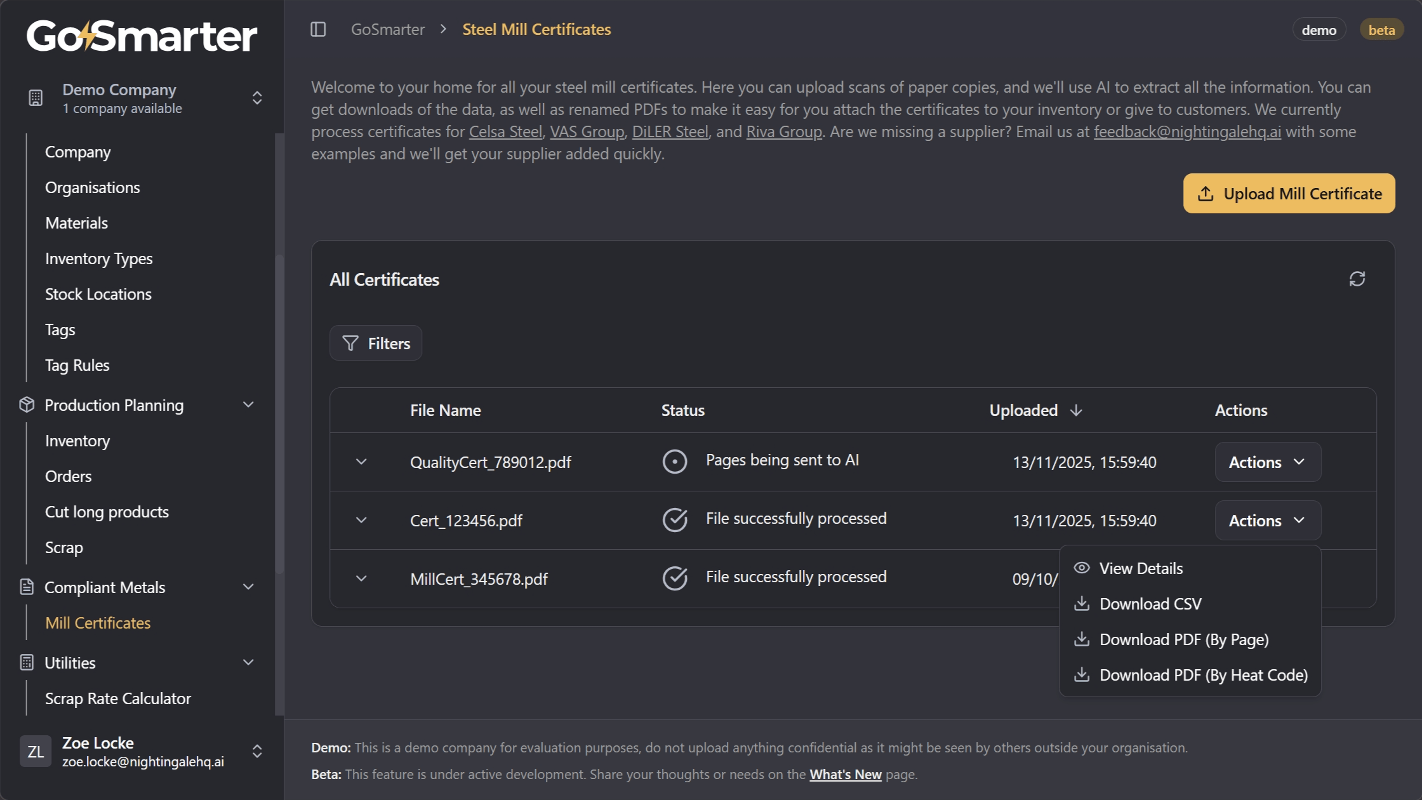
Task: Expand the QualityCert_789012.pdf row
Action: coord(361,462)
